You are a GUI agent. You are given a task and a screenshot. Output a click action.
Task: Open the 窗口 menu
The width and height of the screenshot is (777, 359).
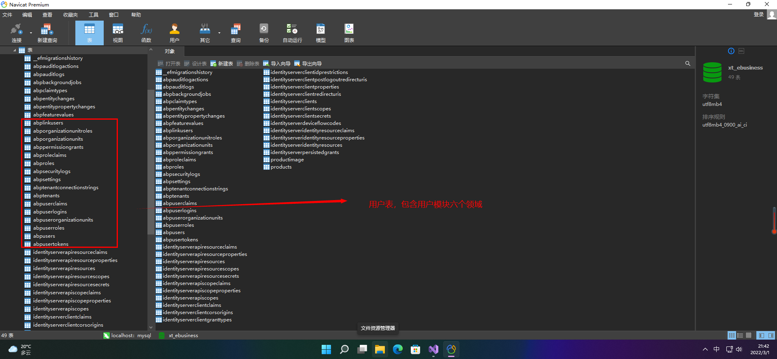[114, 15]
